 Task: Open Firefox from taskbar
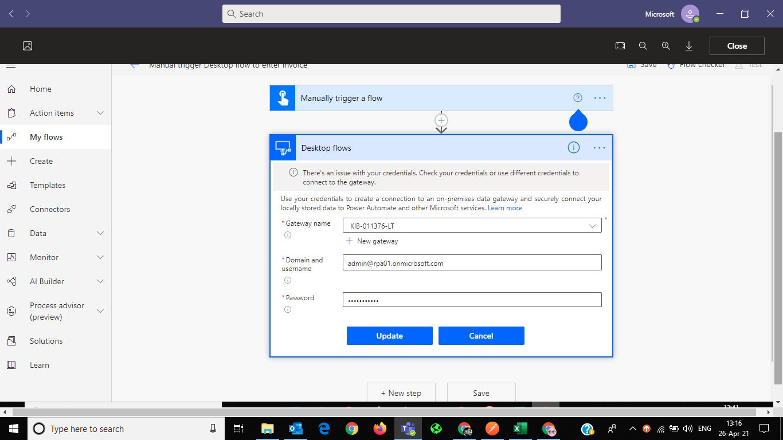(x=380, y=429)
